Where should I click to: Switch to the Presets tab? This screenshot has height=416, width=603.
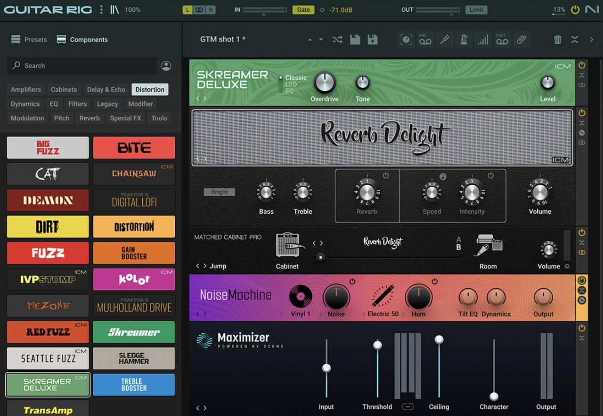[x=29, y=40]
